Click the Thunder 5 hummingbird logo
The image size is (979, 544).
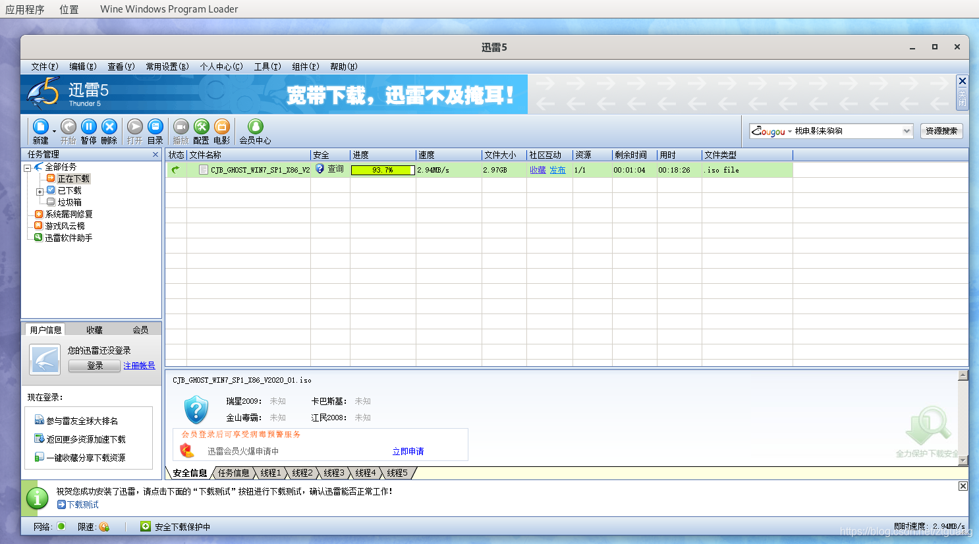43,94
